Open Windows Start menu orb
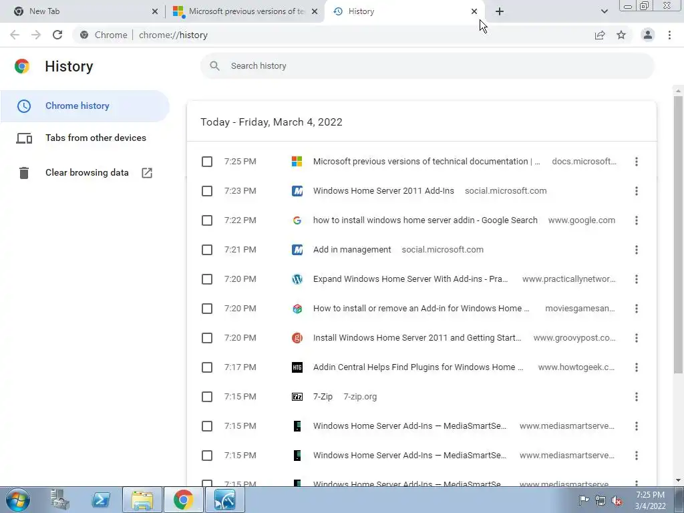The width and height of the screenshot is (684, 513). click(x=18, y=500)
